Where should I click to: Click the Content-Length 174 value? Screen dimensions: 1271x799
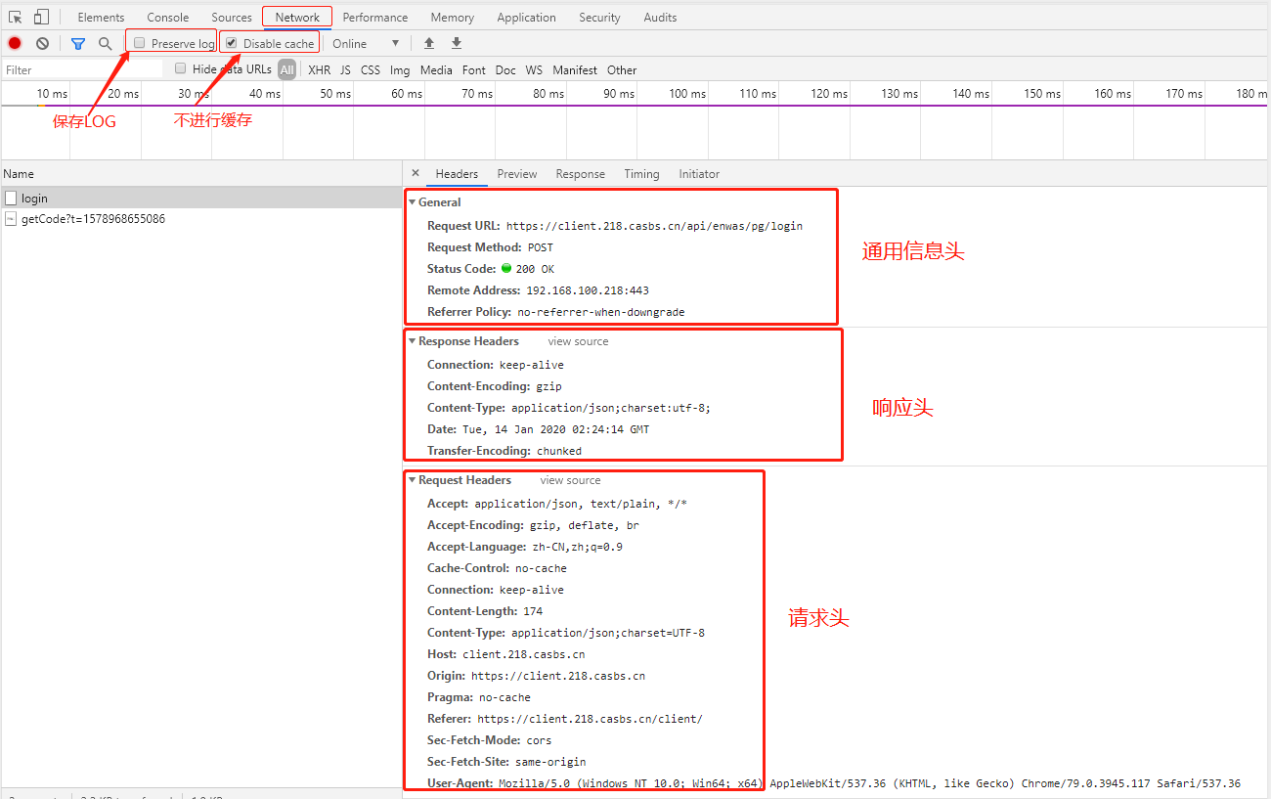pos(533,611)
